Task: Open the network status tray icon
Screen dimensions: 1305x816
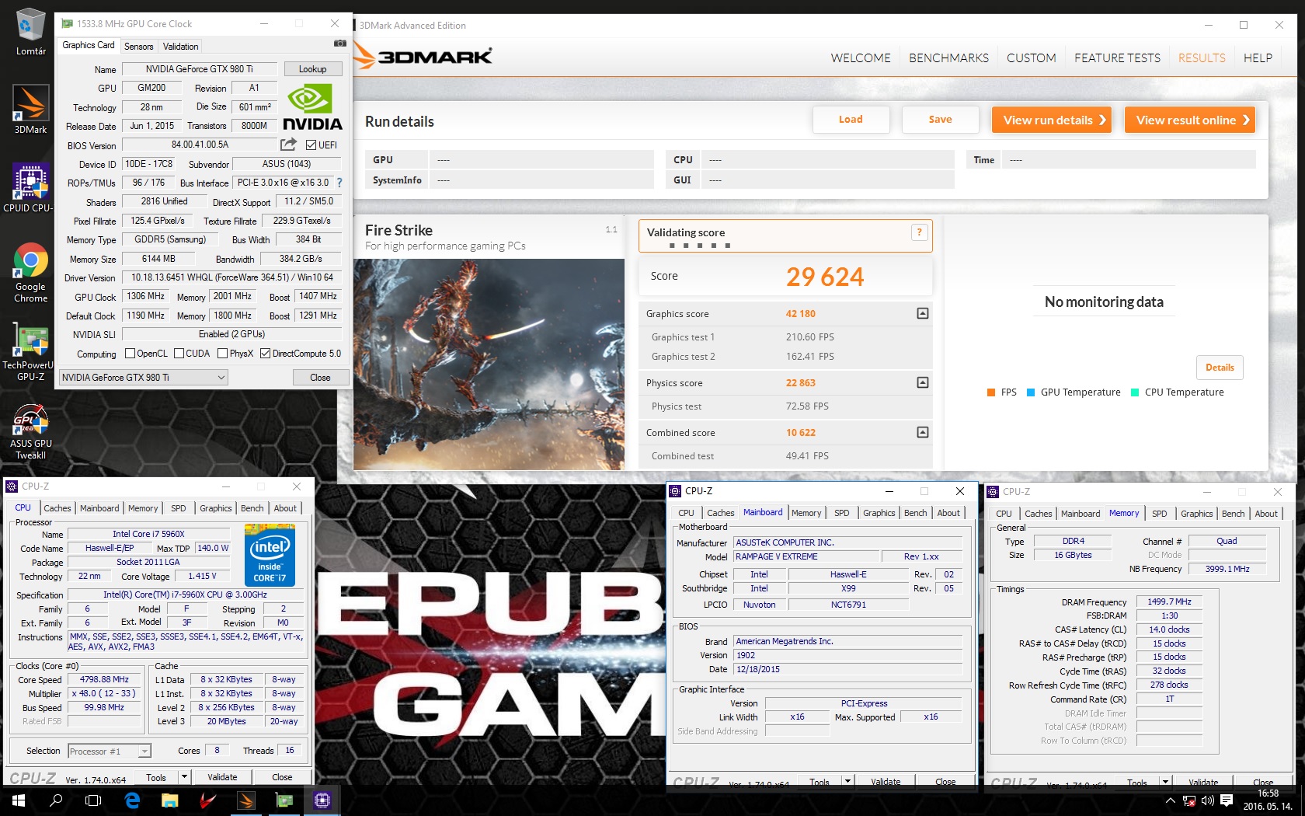Action: tap(1189, 800)
